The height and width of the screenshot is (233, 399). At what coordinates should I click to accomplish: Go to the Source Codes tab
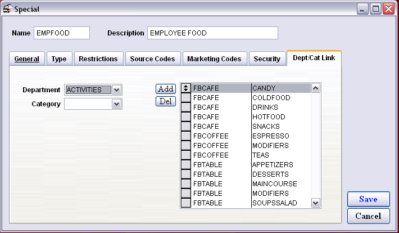tap(153, 59)
